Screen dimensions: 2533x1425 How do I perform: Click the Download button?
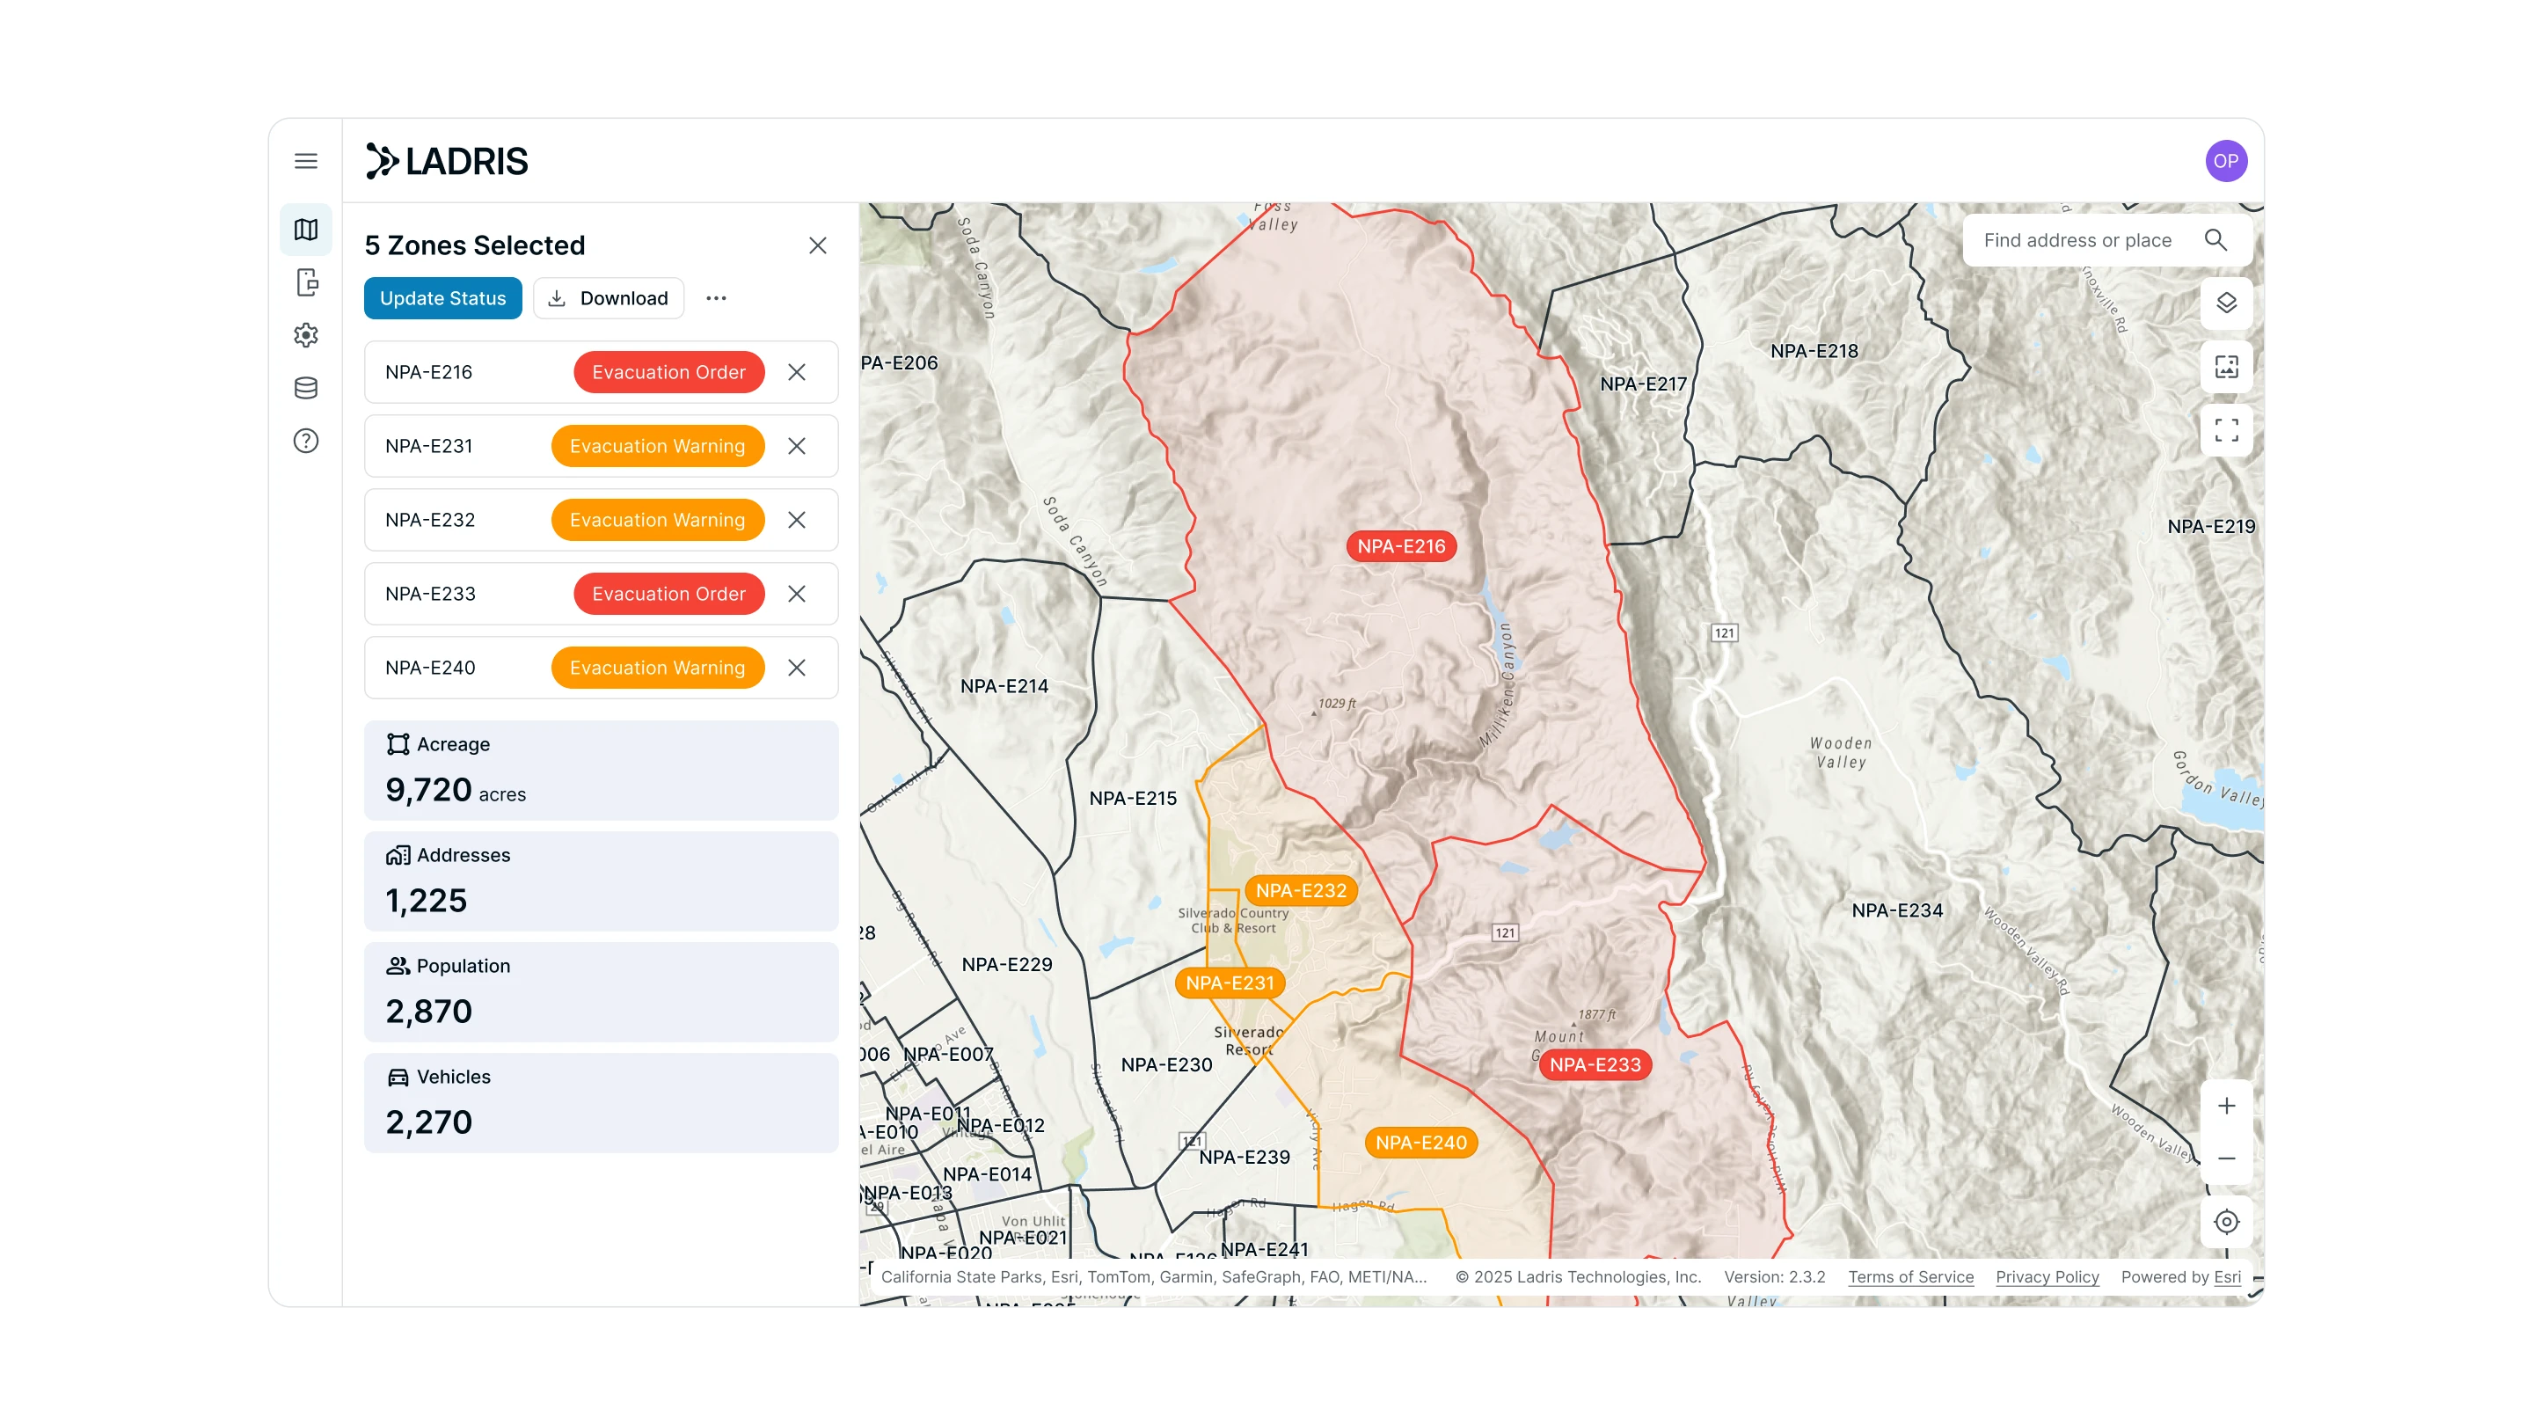pos(608,299)
